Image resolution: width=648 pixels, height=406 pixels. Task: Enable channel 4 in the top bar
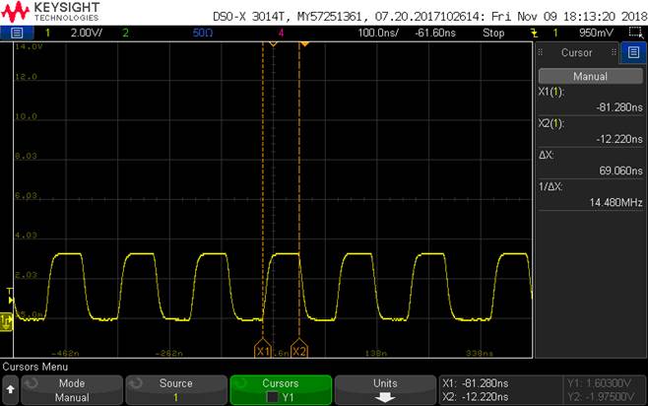pyautogui.click(x=281, y=33)
